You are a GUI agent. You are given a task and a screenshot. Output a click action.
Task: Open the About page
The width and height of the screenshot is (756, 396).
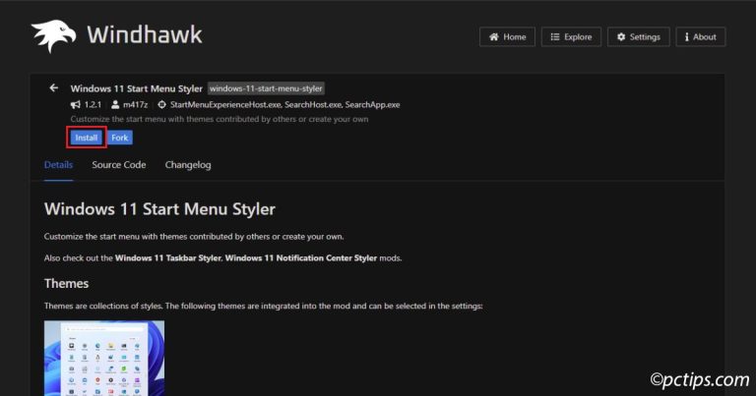[699, 36]
